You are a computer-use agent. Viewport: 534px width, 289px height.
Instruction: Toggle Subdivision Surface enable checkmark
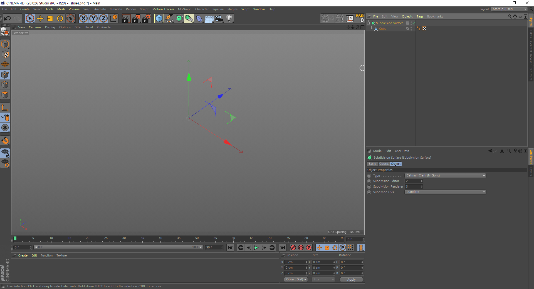click(414, 23)
